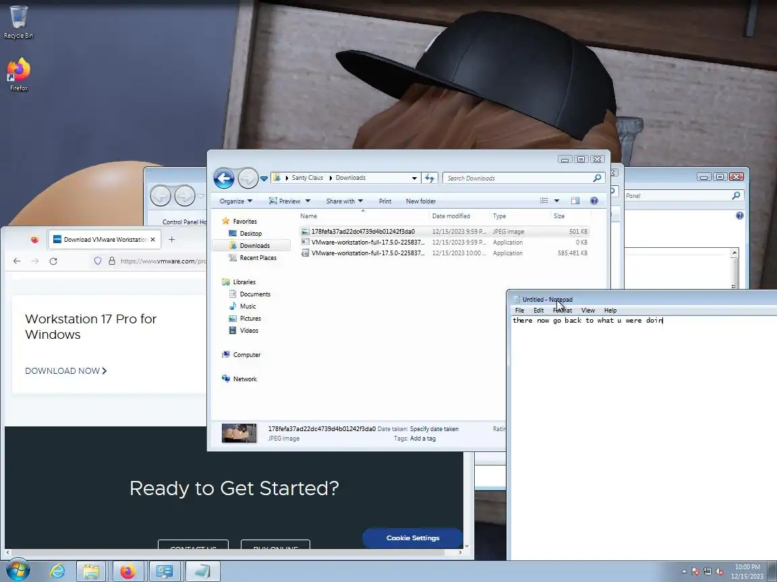Click the padlock site info icon
Image resolution: width=777 pixels, height=582 pixels.
(x=112, y=261)
